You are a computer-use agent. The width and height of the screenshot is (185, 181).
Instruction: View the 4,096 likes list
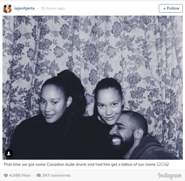click(20, 175)
